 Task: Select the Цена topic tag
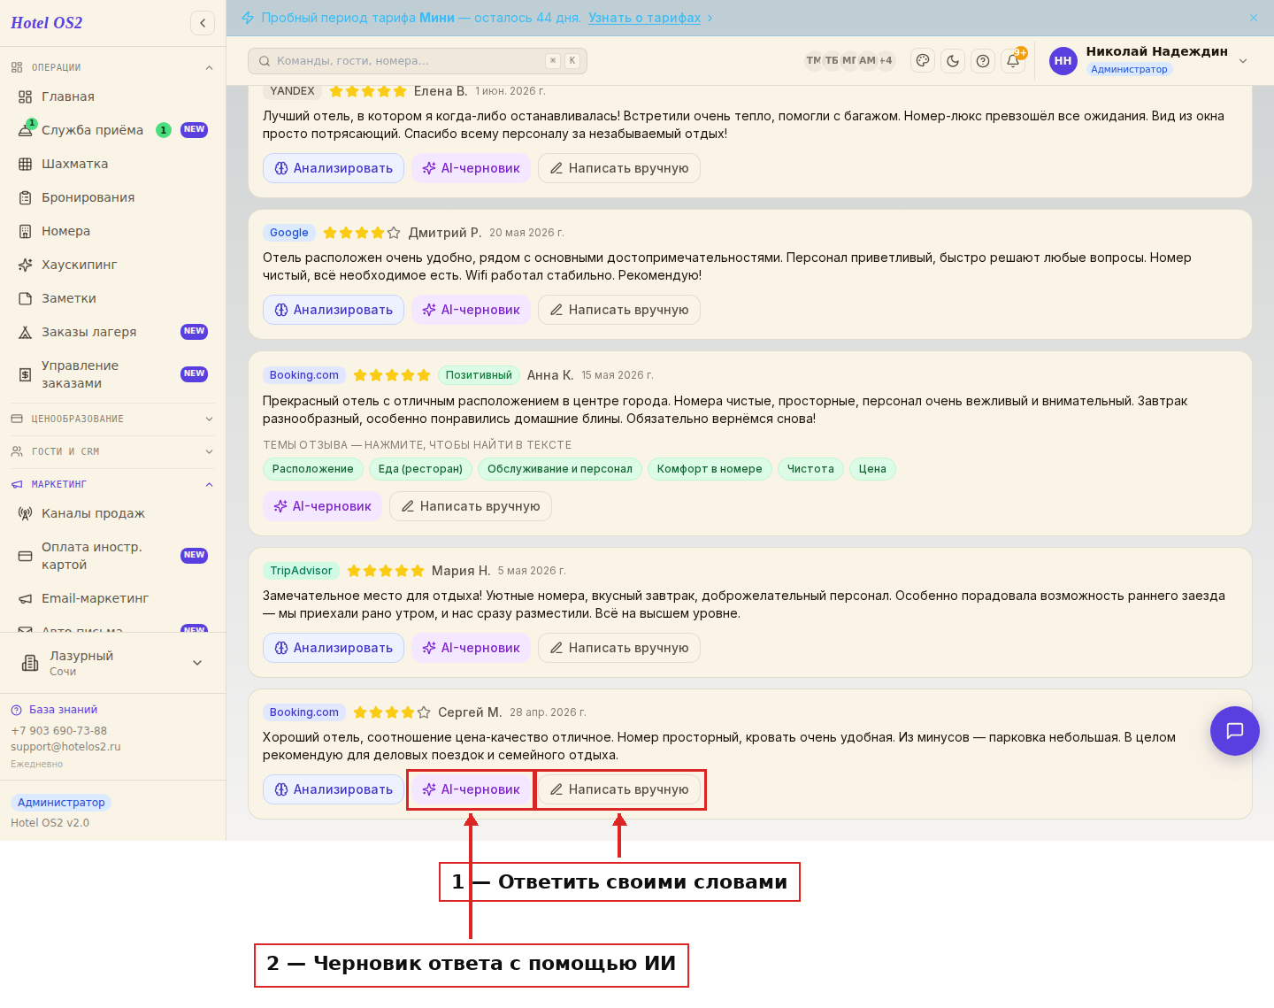872,469
